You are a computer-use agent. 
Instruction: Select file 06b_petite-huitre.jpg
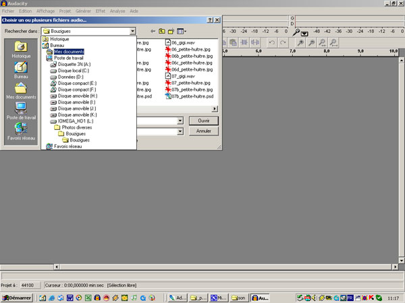[x=192, y=56]
